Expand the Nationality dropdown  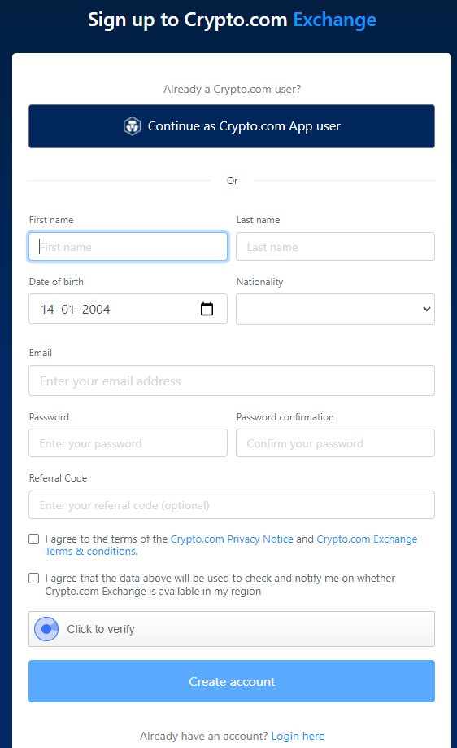click(x=335, y=309)
